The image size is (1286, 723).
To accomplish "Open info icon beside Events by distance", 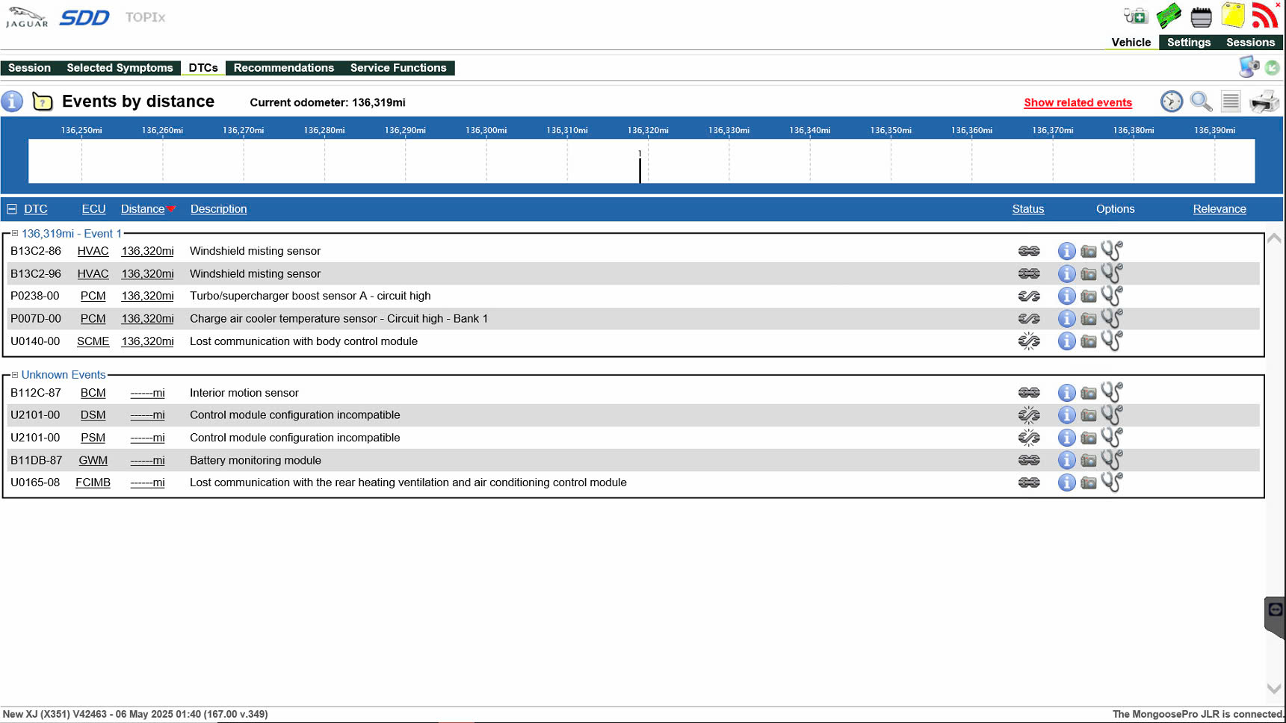I will [x=12, y=102].
